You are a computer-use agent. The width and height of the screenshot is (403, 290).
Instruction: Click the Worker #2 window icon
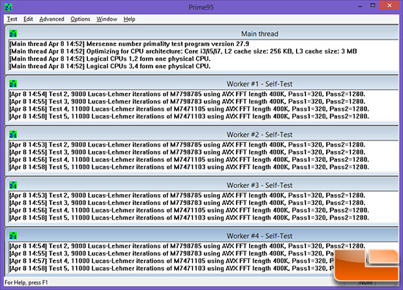tap(13, 134)
